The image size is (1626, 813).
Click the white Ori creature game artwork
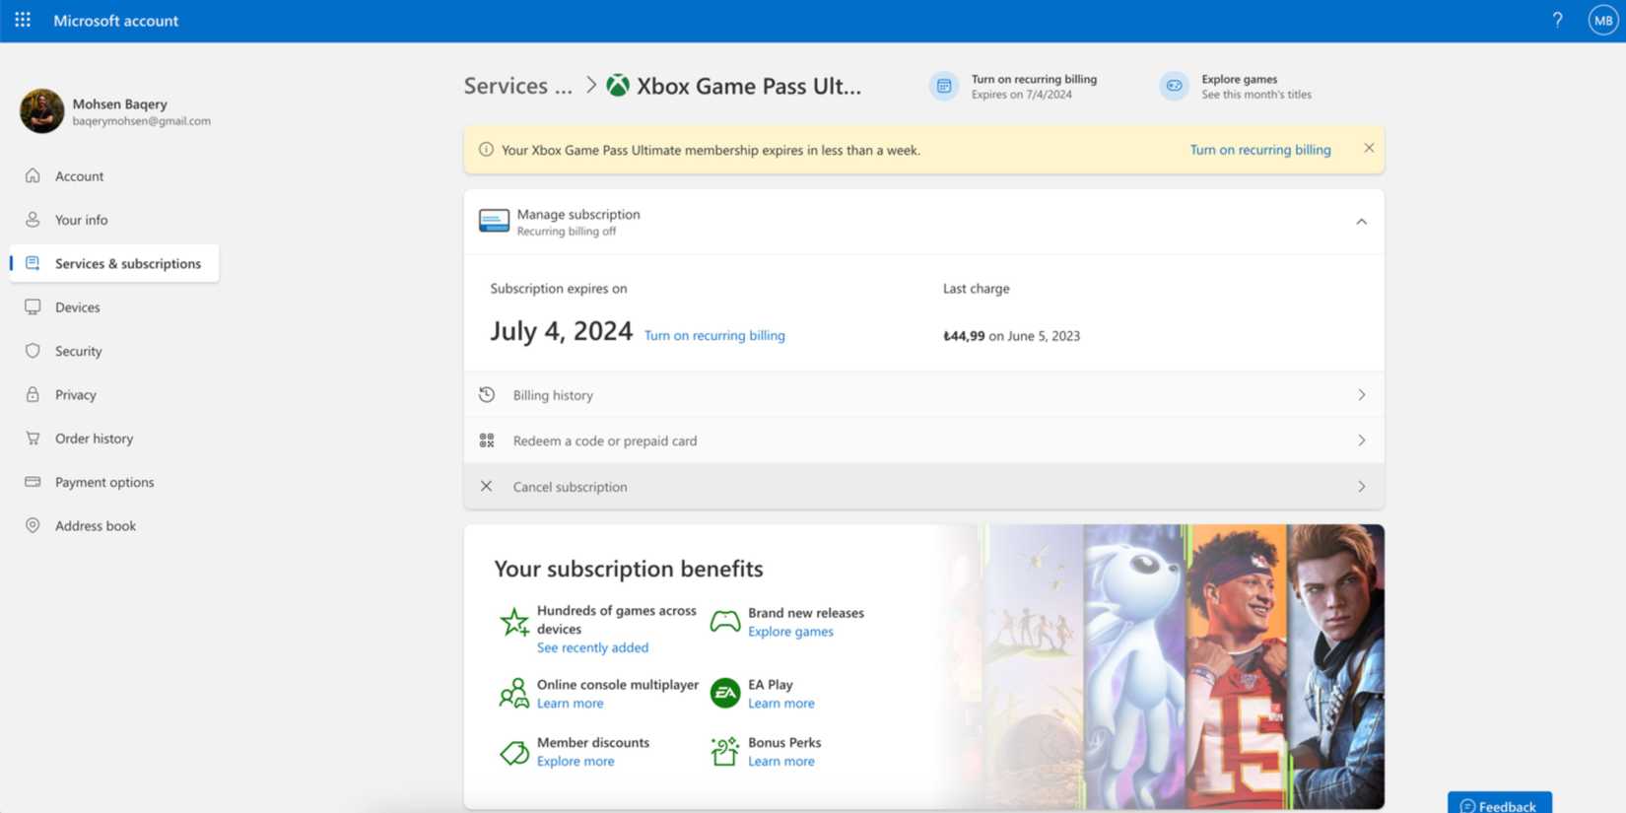[1134, 666]
